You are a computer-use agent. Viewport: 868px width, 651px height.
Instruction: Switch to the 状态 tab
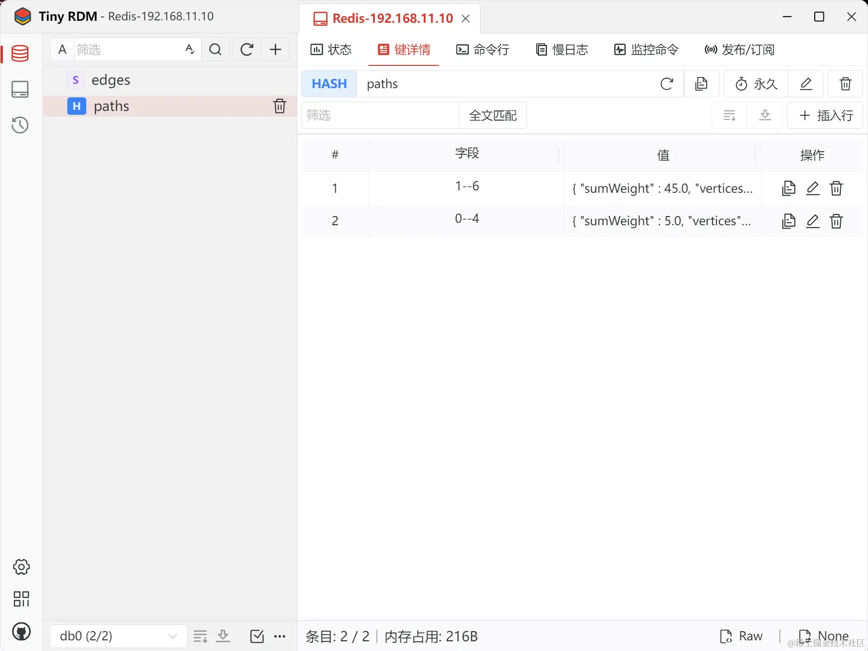(331, 49)
